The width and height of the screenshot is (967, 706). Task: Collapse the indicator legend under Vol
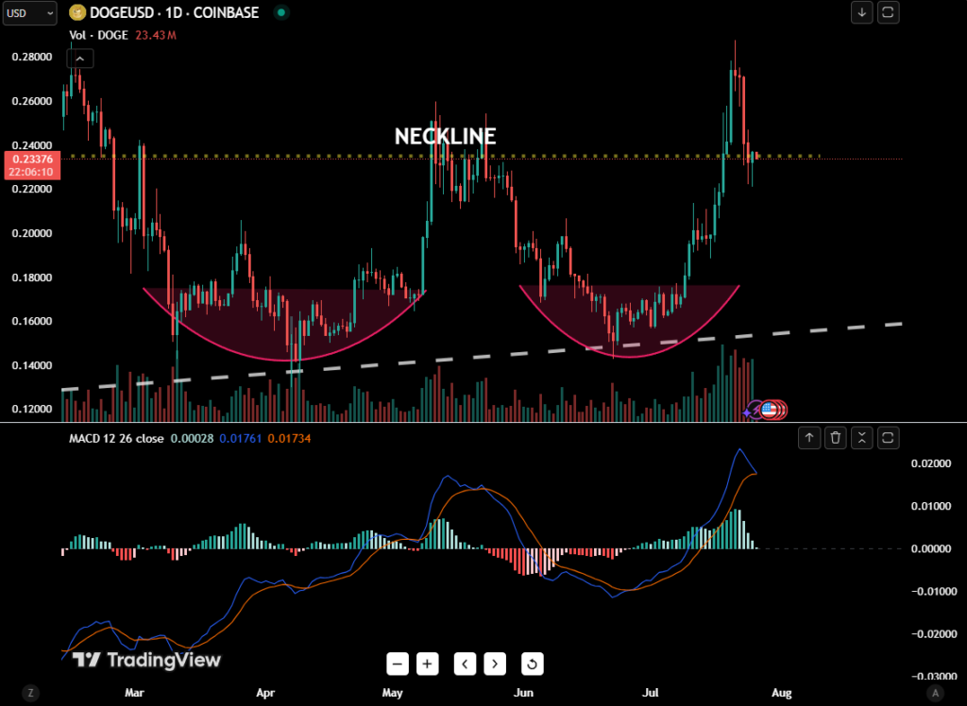(79, 59)
